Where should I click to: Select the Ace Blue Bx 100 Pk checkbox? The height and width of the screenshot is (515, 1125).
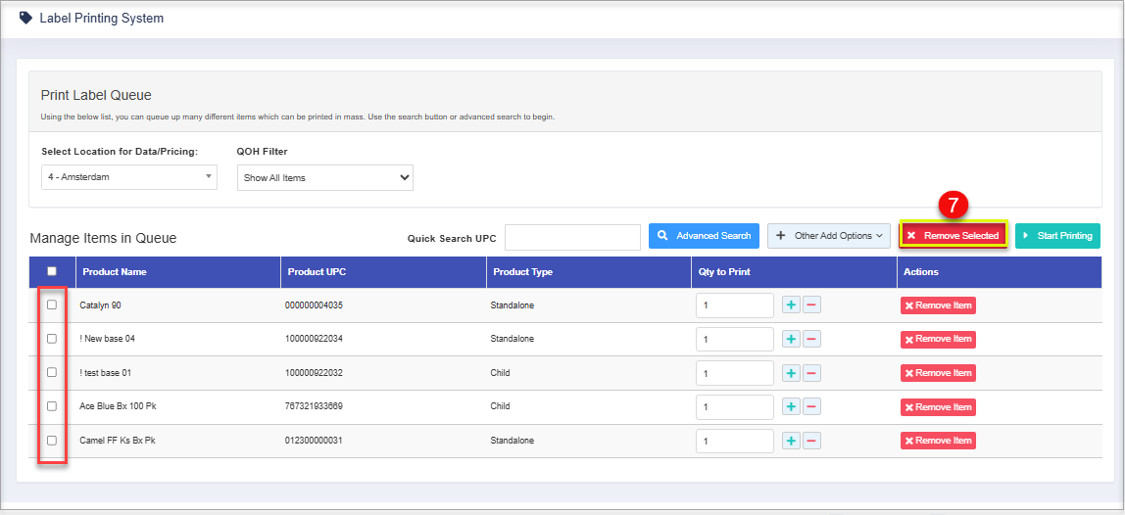(x=52, y=406)
